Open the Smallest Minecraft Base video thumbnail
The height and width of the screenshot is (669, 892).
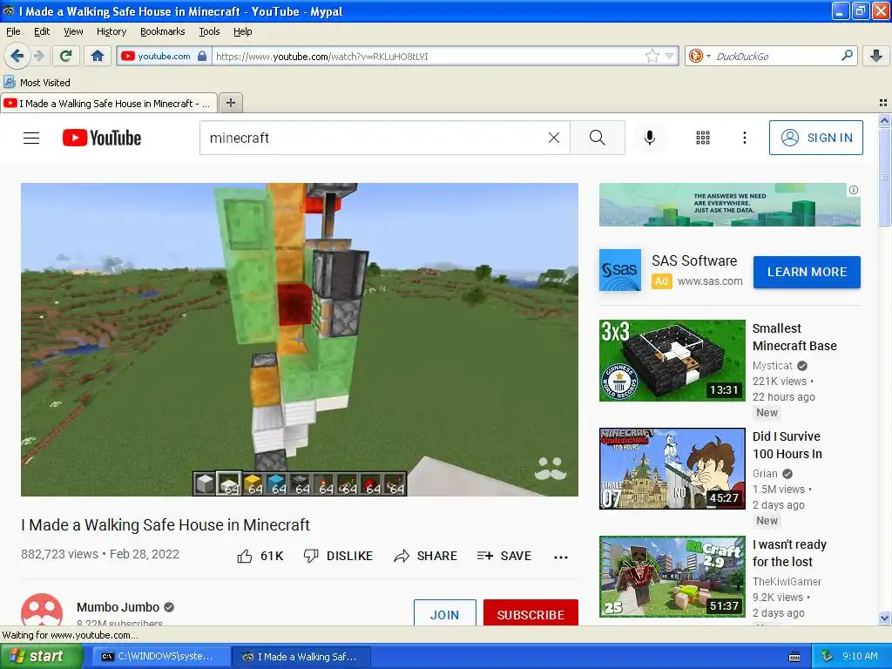[672, 360]
